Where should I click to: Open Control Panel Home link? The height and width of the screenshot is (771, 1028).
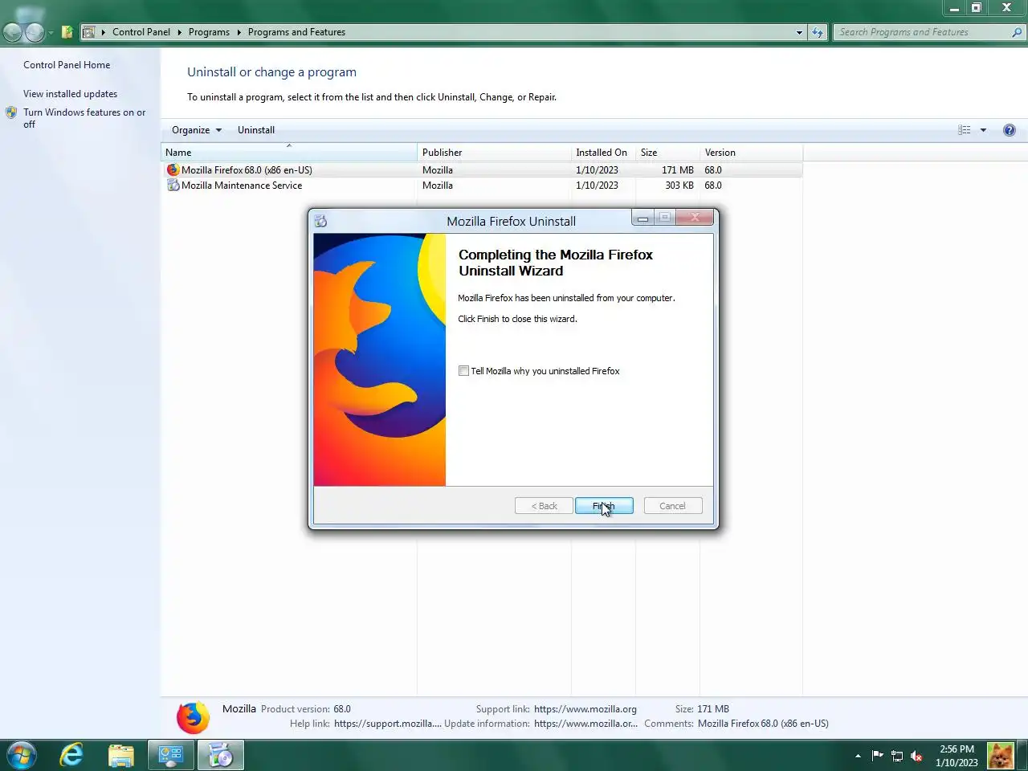pos(67,65)
